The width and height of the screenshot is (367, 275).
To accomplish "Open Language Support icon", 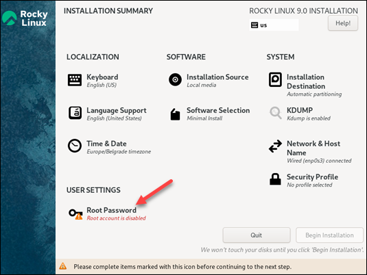I will 75,113.
